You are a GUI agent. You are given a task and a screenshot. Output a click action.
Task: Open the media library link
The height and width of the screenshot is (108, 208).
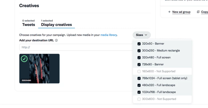109,35
